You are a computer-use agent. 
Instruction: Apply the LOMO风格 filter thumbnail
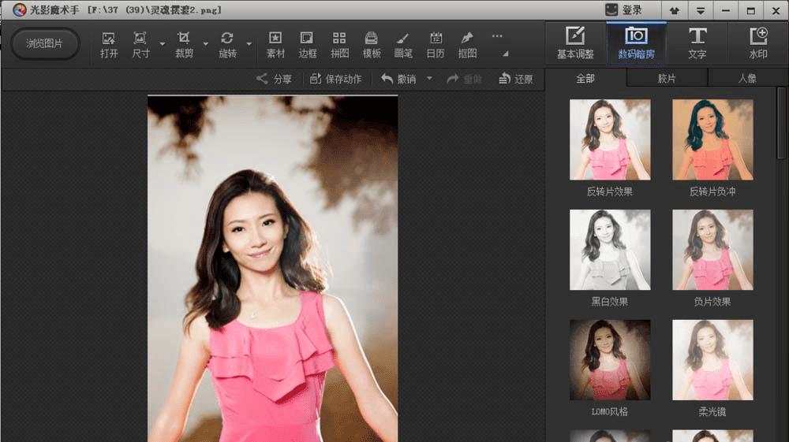pyautogui.click(x=610, y=360)
